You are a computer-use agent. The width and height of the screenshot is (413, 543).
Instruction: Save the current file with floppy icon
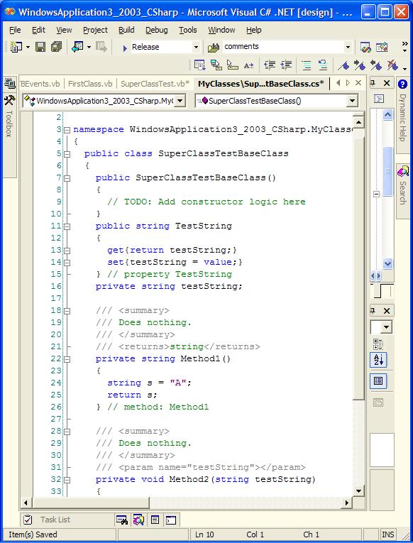click(x=40, y=47)
